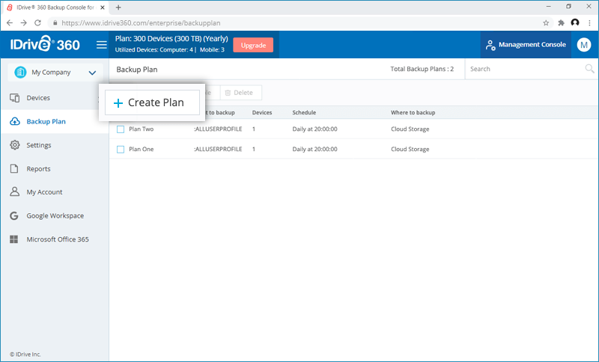Click the Settings gear icon
This screenshot has width=599, height=362.
point(14,145)
